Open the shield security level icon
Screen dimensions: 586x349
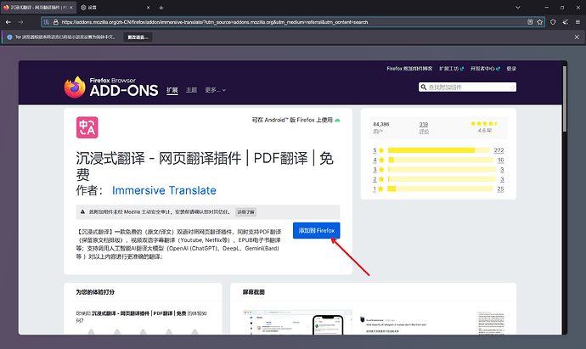(553, 22)
